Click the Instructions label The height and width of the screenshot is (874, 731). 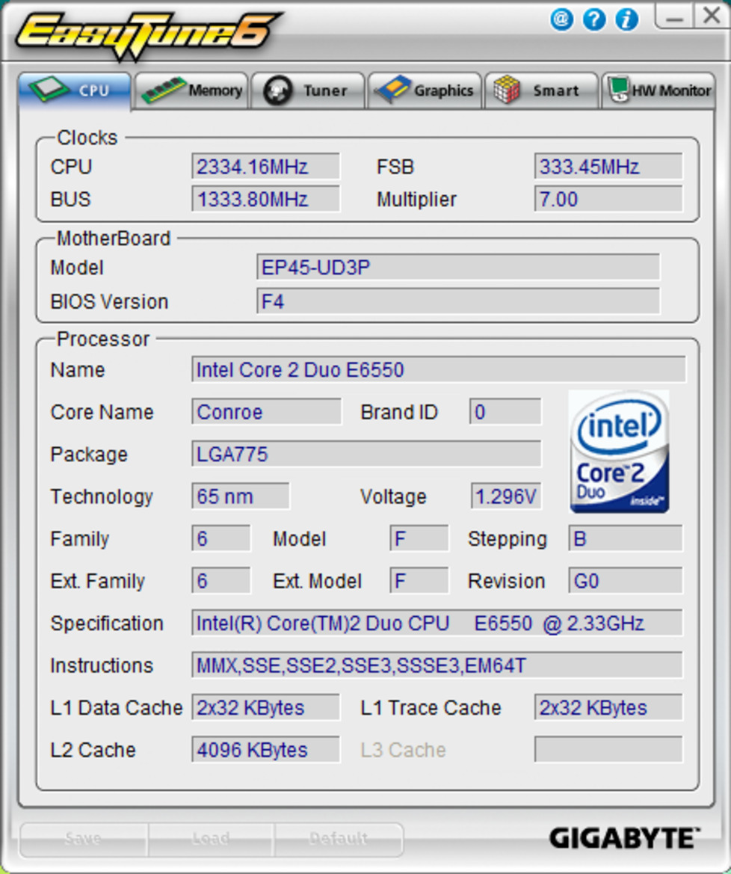(x=102, y=665)
